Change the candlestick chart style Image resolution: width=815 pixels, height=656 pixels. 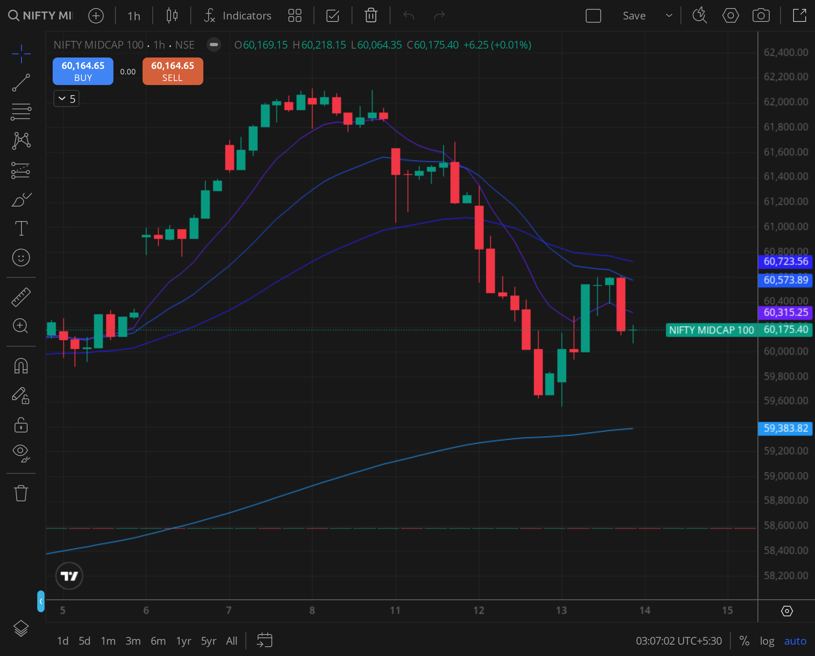tap(172, 16)
